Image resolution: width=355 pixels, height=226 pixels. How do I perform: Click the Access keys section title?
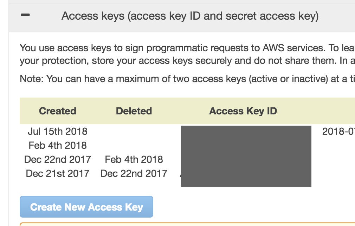(x=190, y=16)
